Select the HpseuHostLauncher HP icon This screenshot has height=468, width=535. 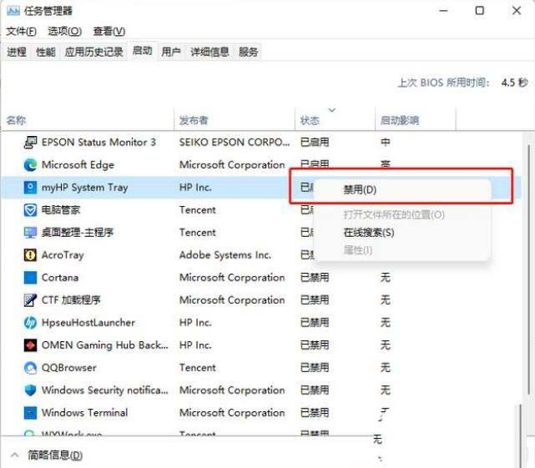(31, 323)
